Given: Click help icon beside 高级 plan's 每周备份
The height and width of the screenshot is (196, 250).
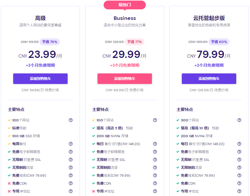Looking at the screenshot, I should pos(71,144).
